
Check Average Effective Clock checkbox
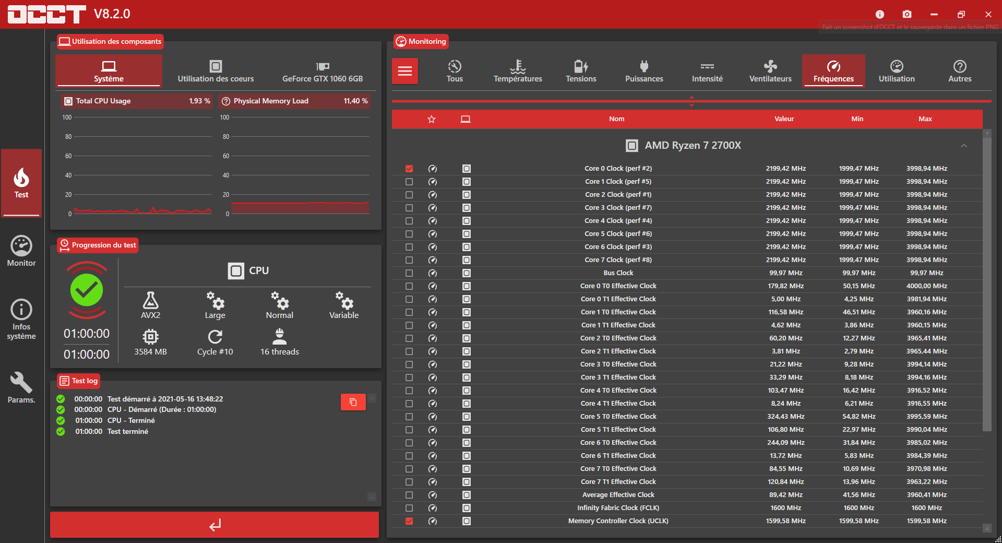409,495
